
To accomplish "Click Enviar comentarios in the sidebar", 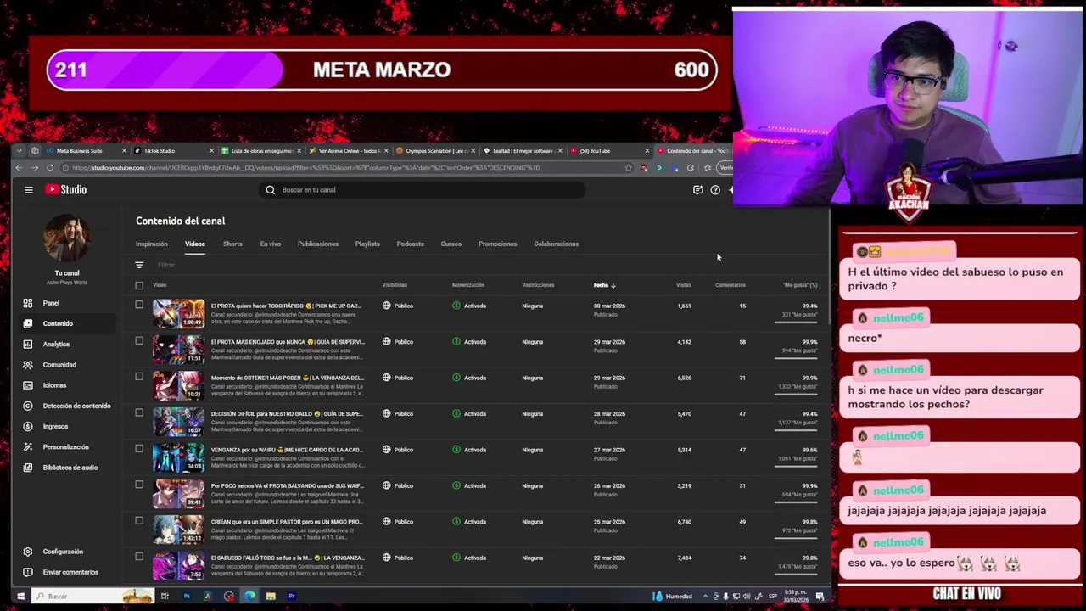I will (70, 572).
